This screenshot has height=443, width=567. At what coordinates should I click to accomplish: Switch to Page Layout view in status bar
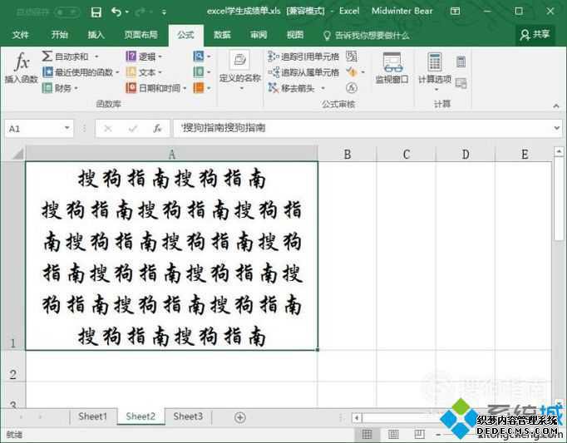(x=393, y=434)
